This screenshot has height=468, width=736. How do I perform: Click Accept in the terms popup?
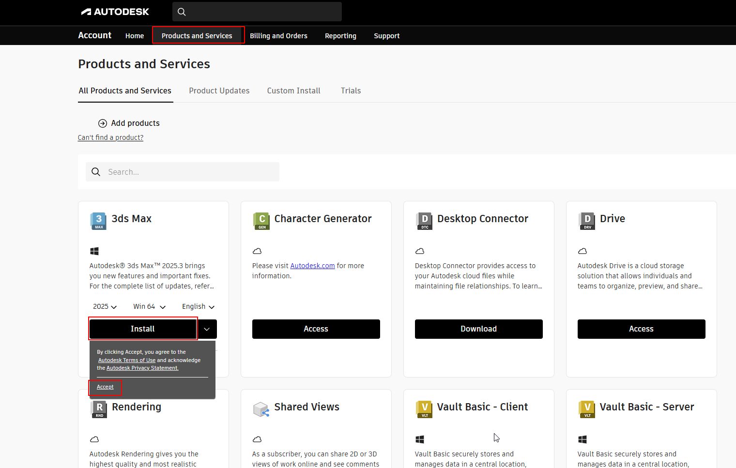coord(105,387)
